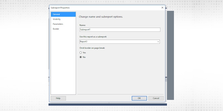Image resolution: width=223 pixels, height=111 pixels.
Task: Go to the Border page
Action: pyautogui.click(x=56, y=29)
